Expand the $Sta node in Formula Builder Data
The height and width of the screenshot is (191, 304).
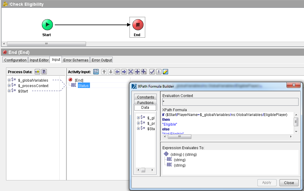(138, 129)
